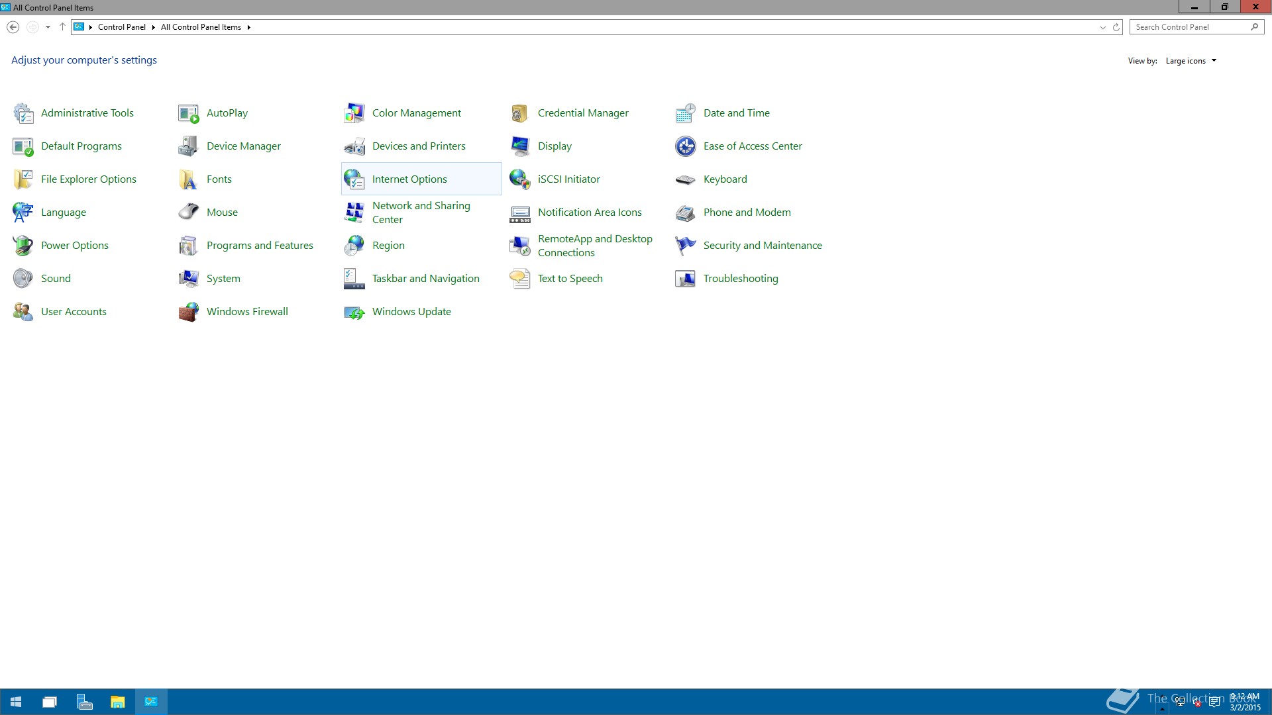Click the Windows Update link
The height and width of the screenshot is (715, 1272).
411,312
